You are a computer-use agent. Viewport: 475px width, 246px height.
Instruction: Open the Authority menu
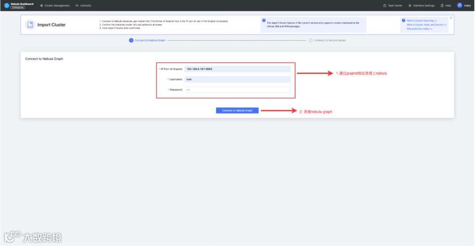coord(83,5)
